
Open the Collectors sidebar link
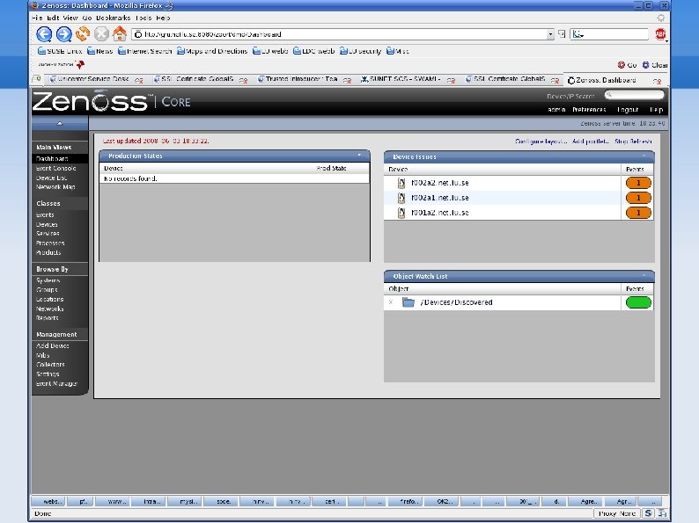50,365
